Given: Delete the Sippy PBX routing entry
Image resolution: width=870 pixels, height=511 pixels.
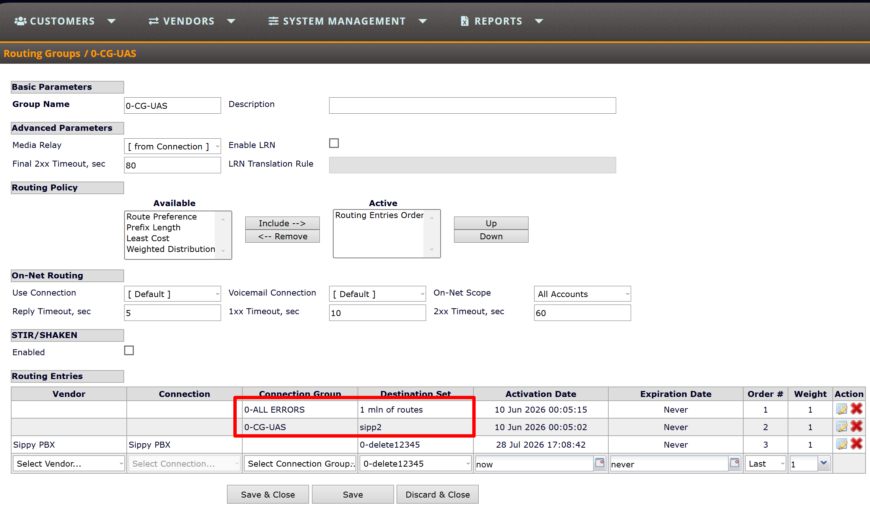Looking at the screenshot, I should click(x=857, y=444).
